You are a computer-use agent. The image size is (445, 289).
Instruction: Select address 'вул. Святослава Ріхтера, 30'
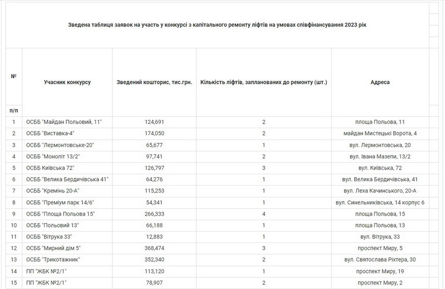point(380,260)
